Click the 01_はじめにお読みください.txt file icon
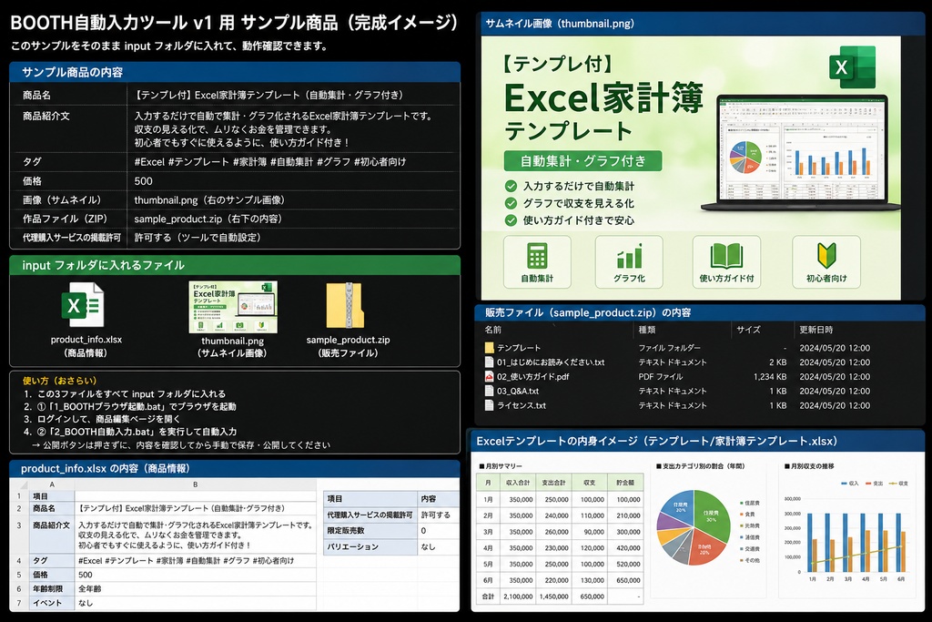Screen dimensions: 932x622 489,362
